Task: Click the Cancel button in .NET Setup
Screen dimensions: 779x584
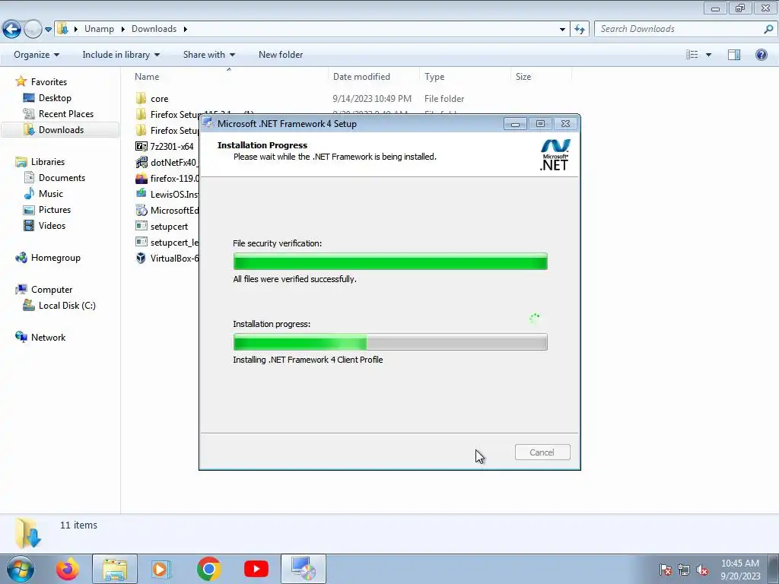Action: tap(542, 452)
